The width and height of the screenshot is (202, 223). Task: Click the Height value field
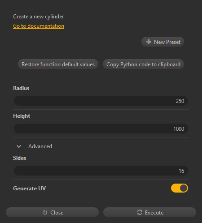coord(101,129)
